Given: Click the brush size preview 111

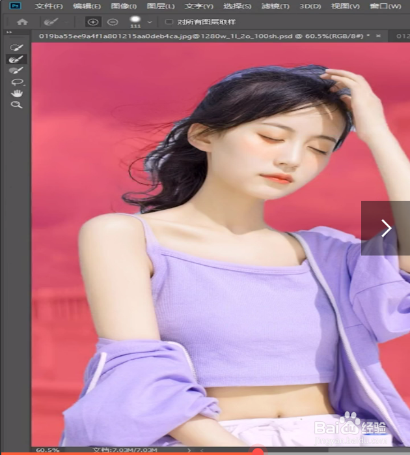Looking at the screenshot, I should [x=135, y=22].
